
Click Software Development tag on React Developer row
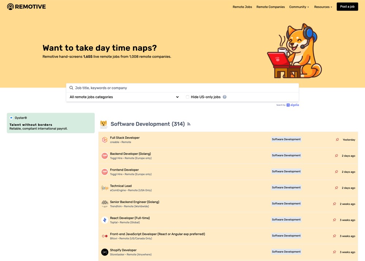click(286, 220)
